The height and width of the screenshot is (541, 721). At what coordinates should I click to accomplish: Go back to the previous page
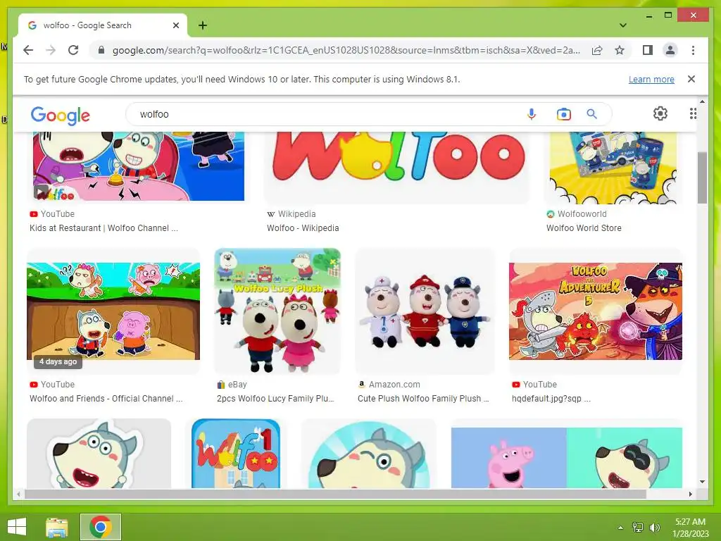[x=28, y=50]
